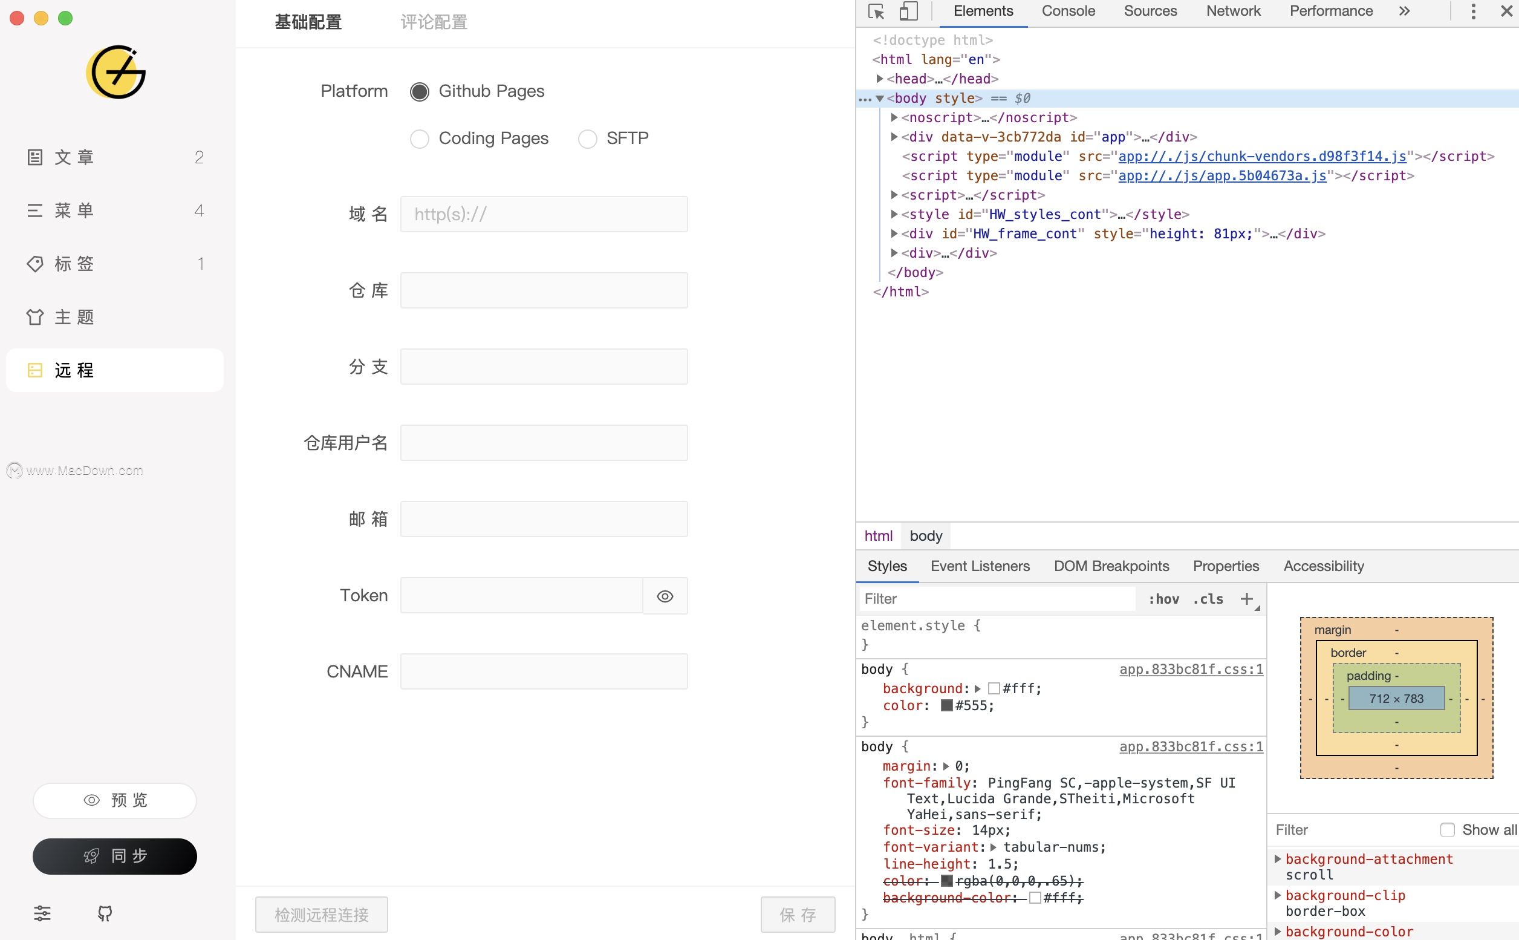Screen dimensions: 1519x940
Task: Open app.5b04673a.js script link
Action: pyautogui.click(x=1223, y=176)
